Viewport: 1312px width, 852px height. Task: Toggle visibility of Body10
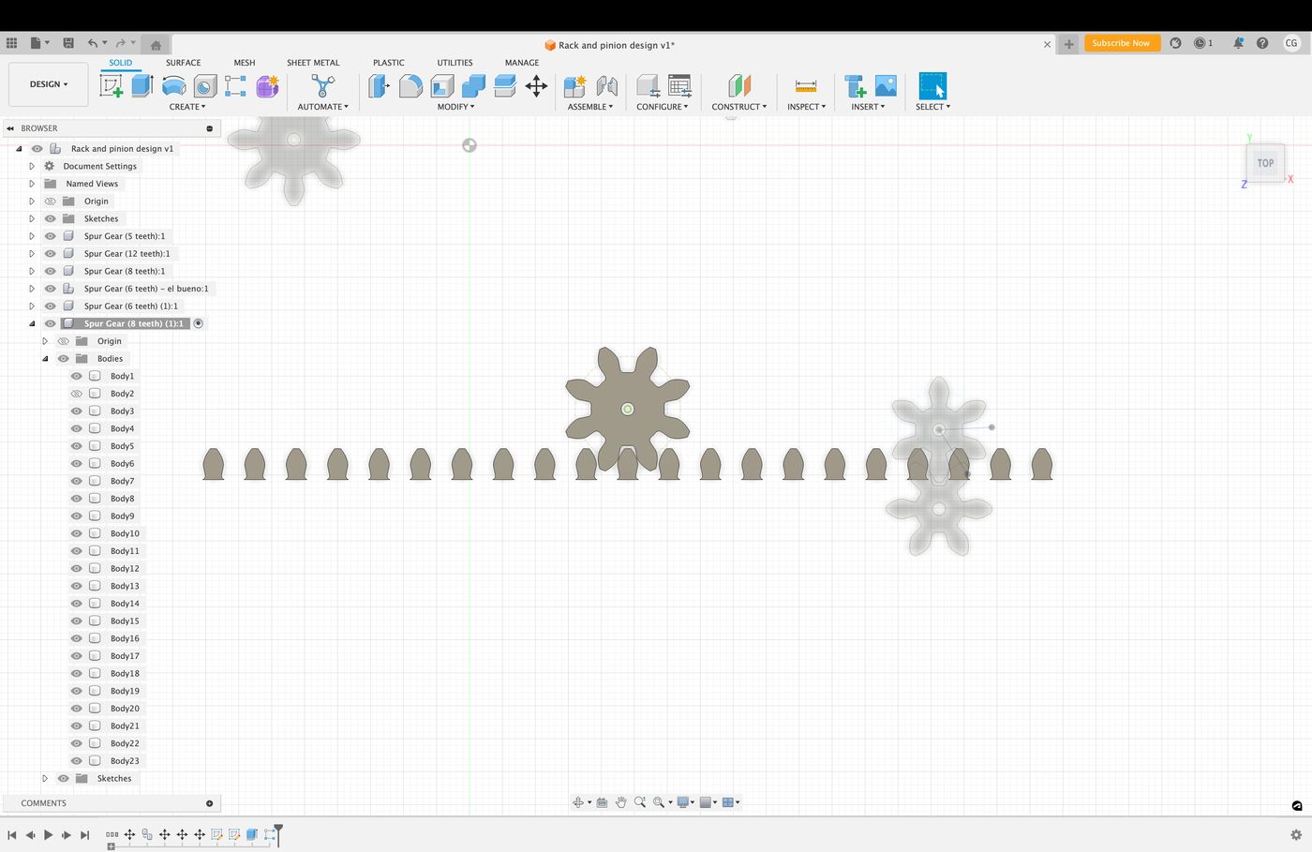point(77,533)
